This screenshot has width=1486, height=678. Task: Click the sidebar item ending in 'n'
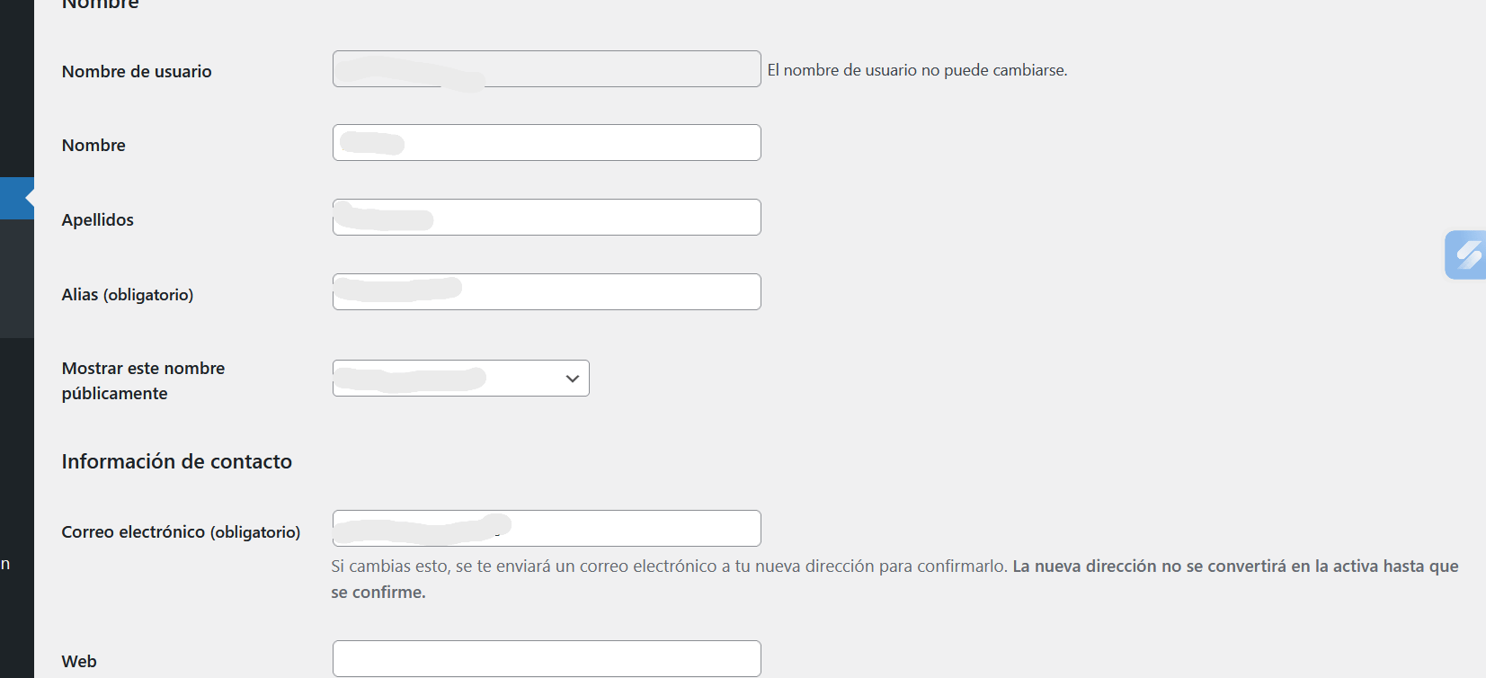(x=6, y=564)
